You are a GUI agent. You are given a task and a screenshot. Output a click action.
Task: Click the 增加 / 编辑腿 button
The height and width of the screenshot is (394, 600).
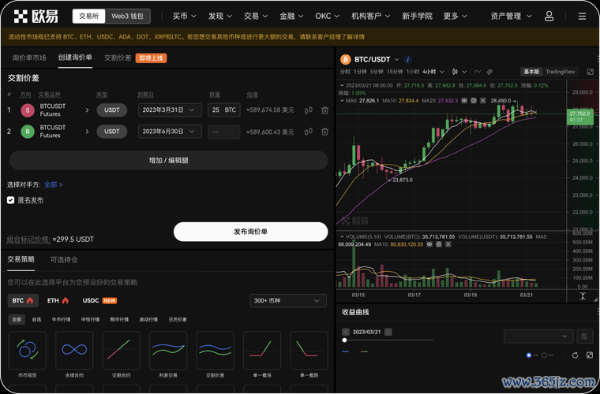click(168, 160)
